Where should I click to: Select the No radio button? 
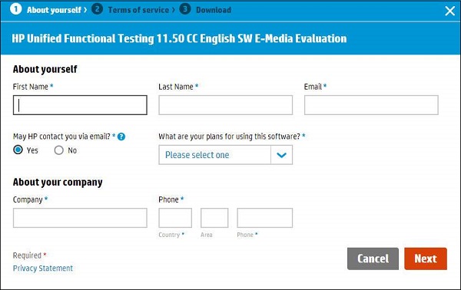(x=59, y=150)
